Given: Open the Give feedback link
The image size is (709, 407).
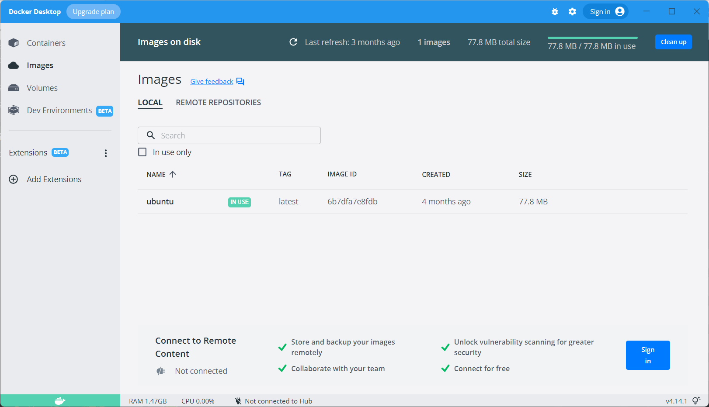Looking at the screenshot, I should tap(212, 81).
